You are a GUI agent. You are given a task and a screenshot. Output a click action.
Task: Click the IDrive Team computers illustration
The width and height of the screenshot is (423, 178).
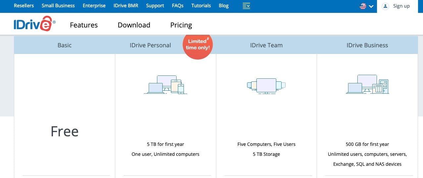click(x=266, y=86)
